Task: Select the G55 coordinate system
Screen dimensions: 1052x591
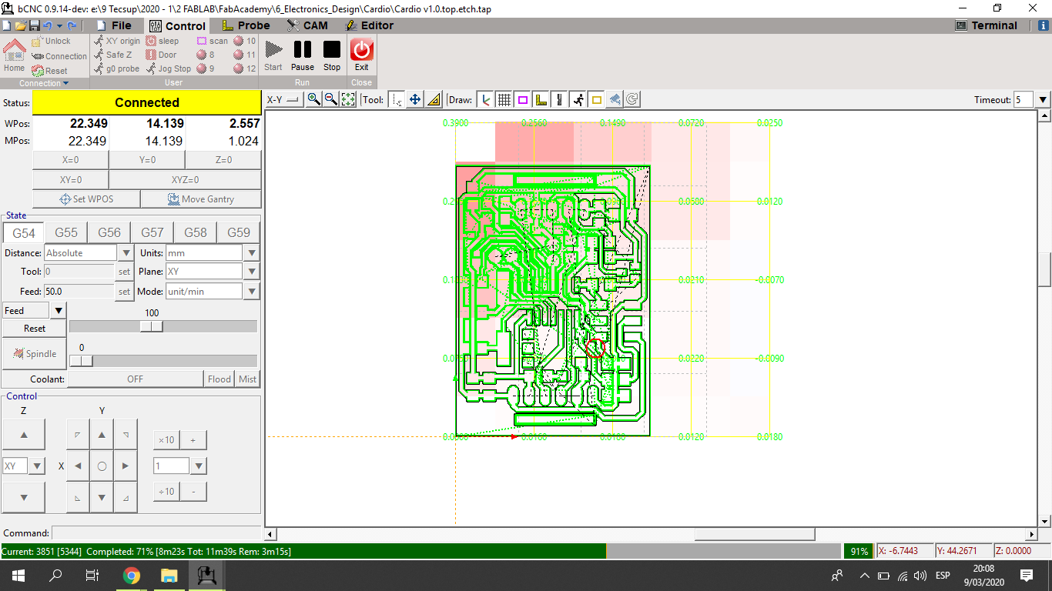Action: pos(66,232)
